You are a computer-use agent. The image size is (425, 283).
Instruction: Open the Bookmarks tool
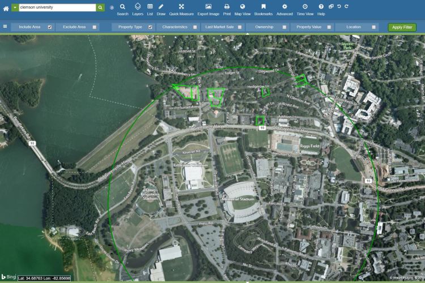[263, 10]
